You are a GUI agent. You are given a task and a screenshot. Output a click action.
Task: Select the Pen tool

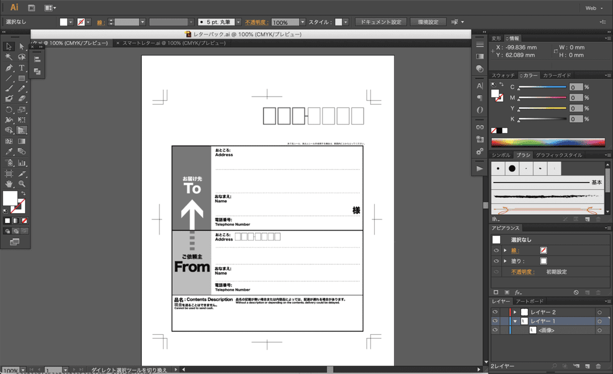point(9,68)
